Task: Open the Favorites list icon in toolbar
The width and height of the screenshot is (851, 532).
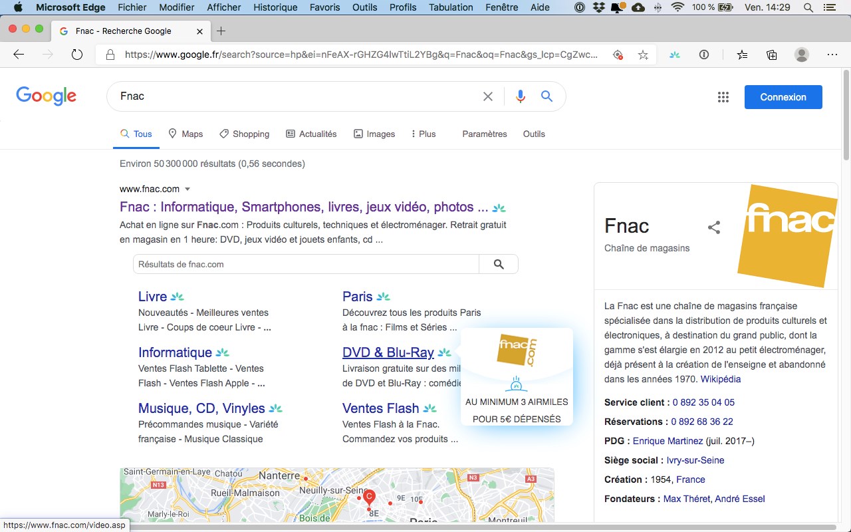Action: pos(743,55)
